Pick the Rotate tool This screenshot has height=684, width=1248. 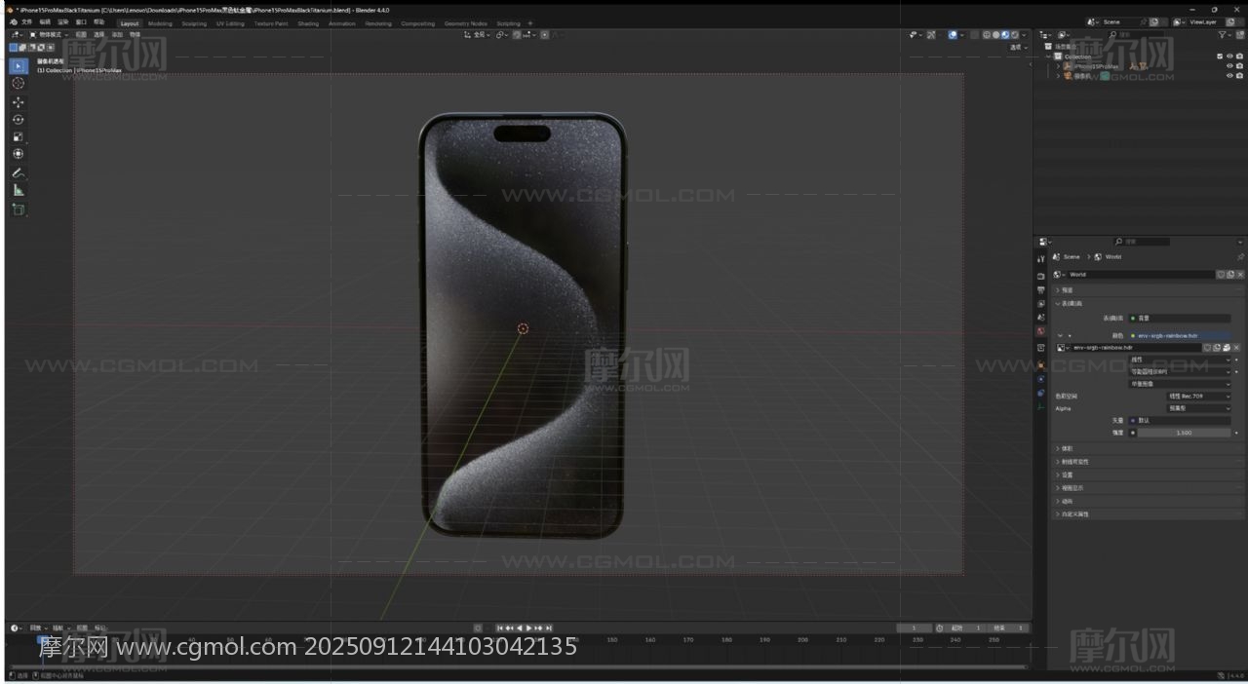point(18,119)
